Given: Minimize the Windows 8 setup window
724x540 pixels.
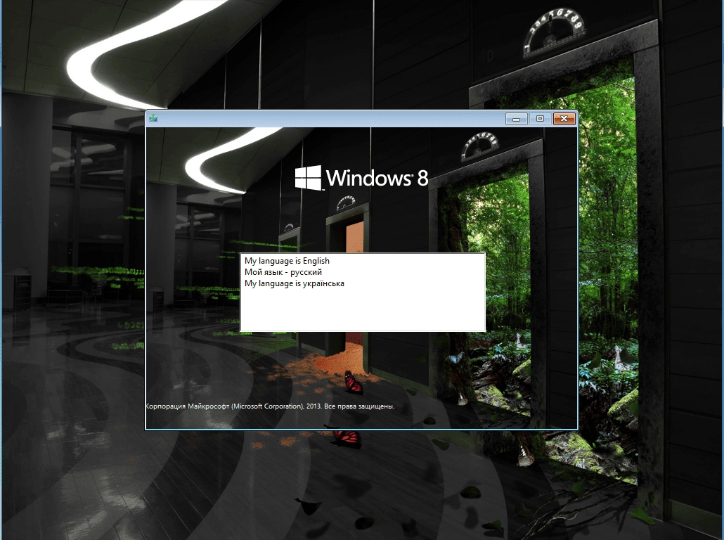Looking at the screenshot, I should tap(516, 119).
